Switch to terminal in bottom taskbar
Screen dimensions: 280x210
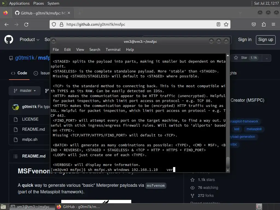point(32,207)
